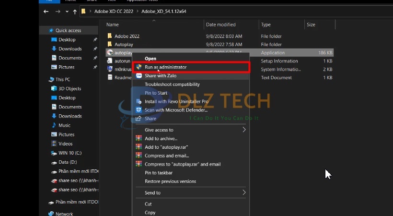Click the Back navigation arrow
This screenshot has height=216, width=393.
click(46, 12)
